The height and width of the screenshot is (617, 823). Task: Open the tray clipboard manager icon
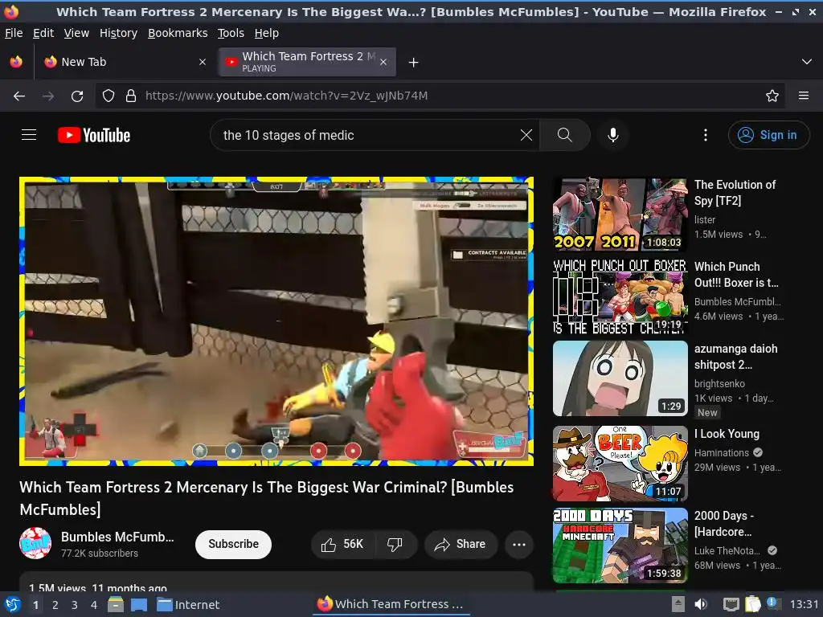(x=752, y=604)
